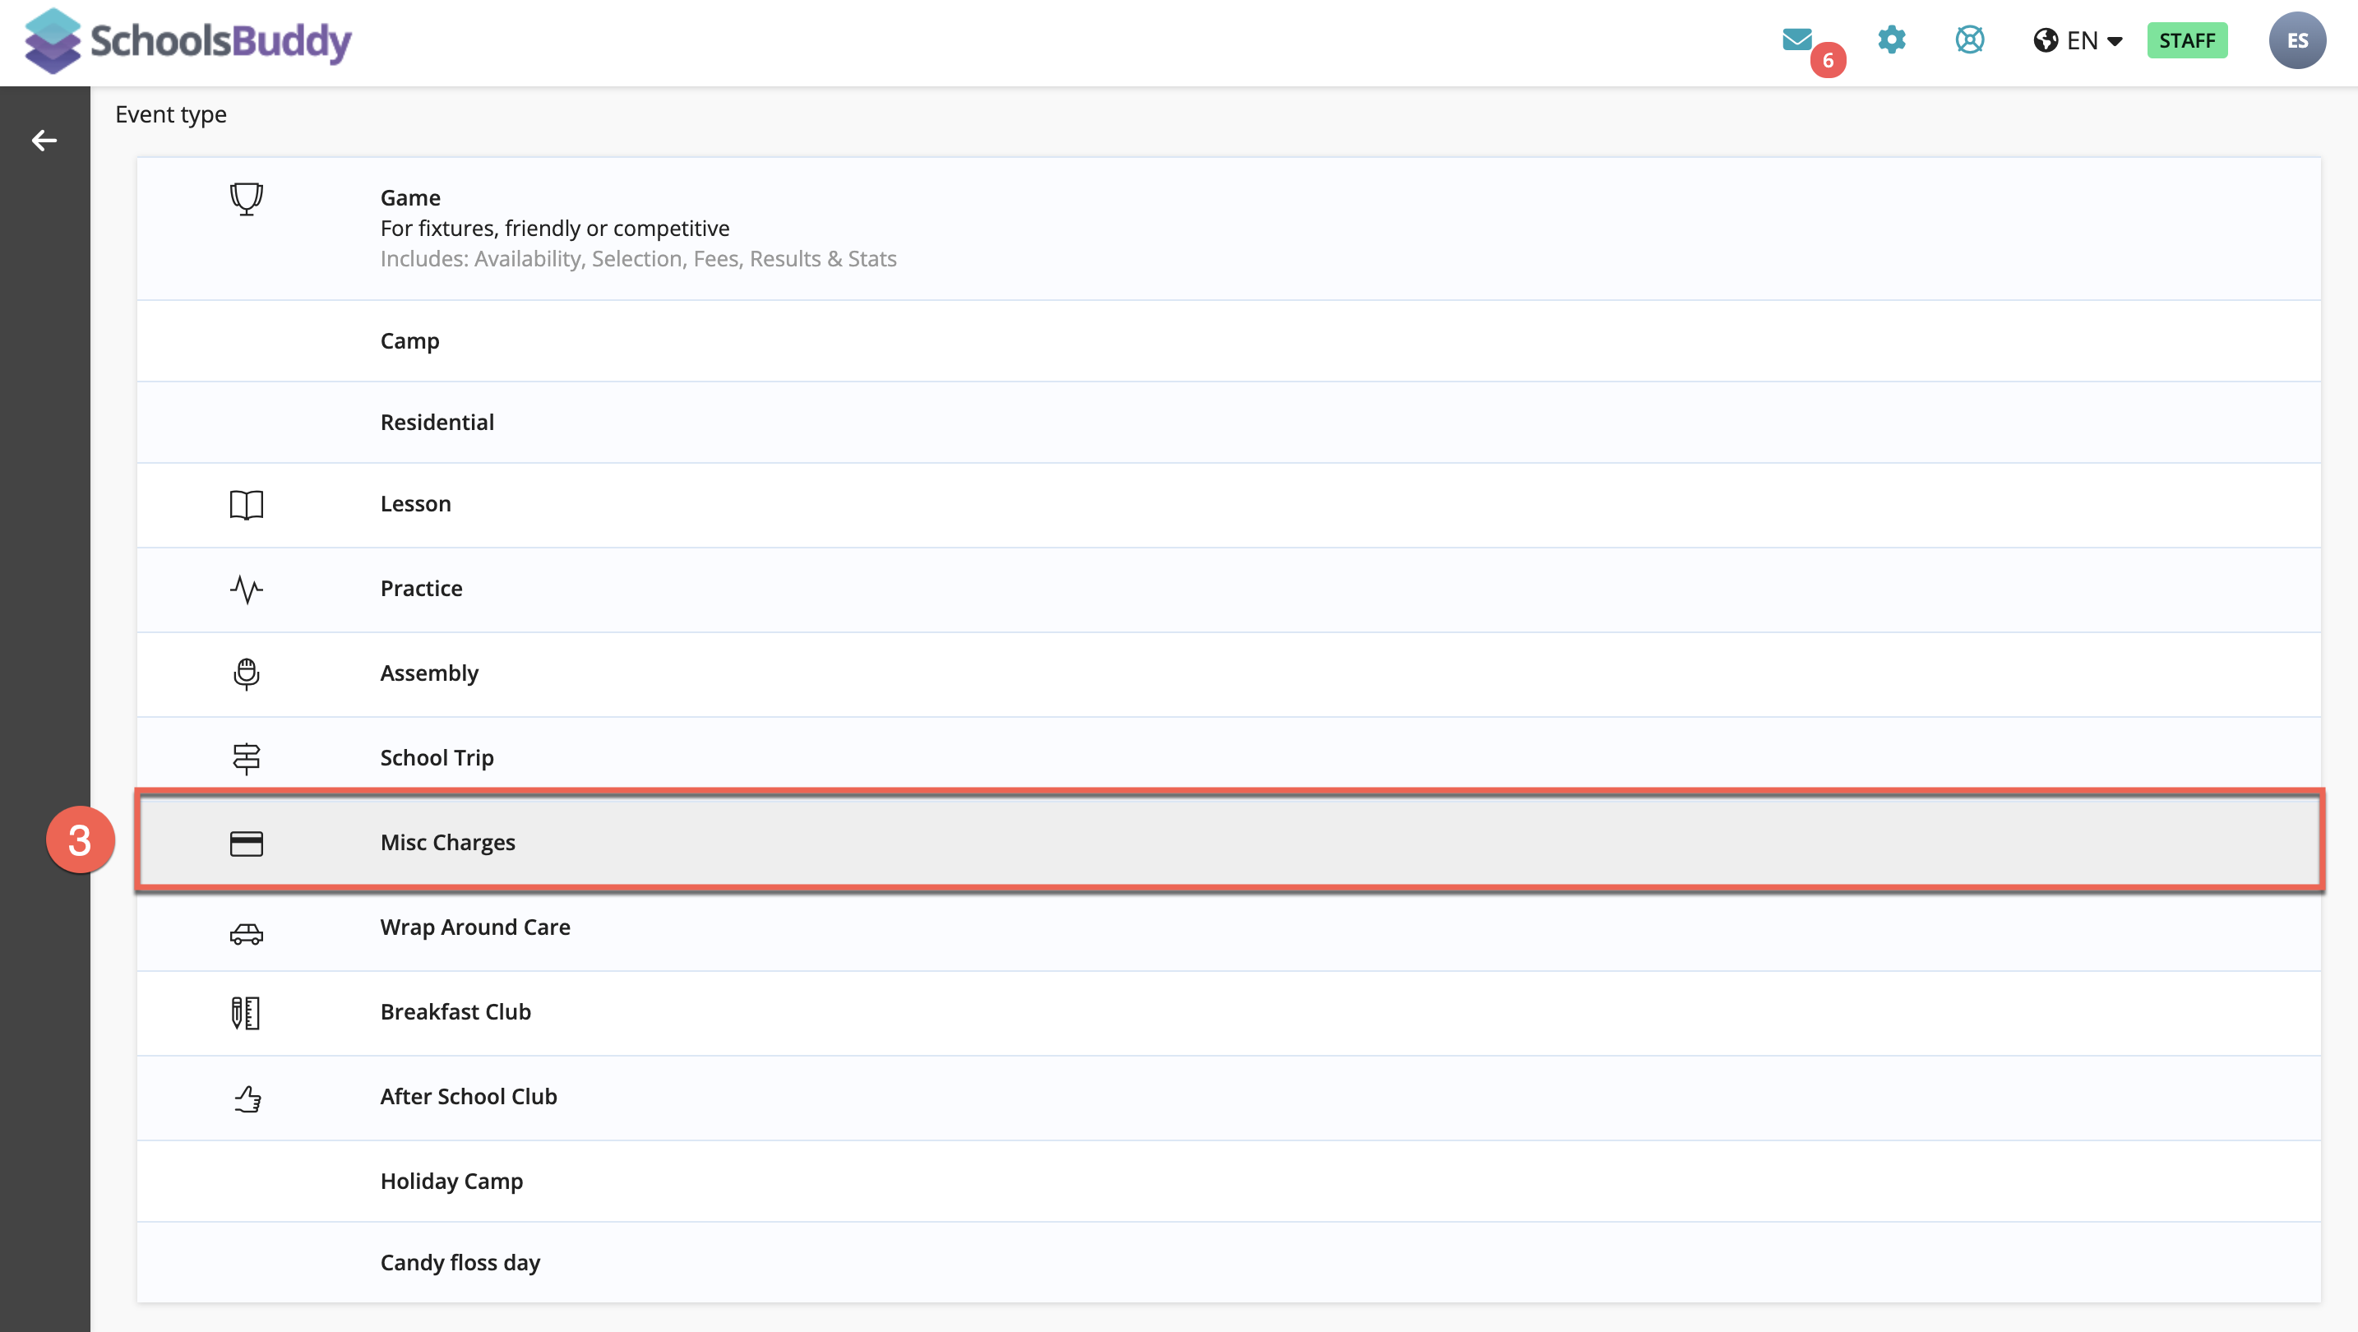2358x1332 pixels.
Task: Click 'Includes: Availability, Selection, Fees' line
Action: click(638, 259)
